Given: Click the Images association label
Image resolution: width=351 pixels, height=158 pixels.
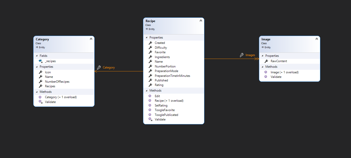Looking at the screenshot, I should (x=250, y=55).
